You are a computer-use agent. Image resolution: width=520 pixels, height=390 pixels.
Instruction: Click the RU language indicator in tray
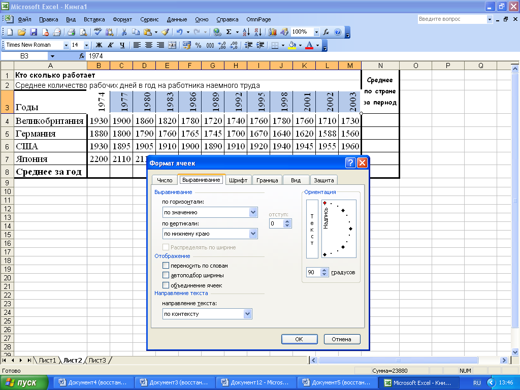477,383
